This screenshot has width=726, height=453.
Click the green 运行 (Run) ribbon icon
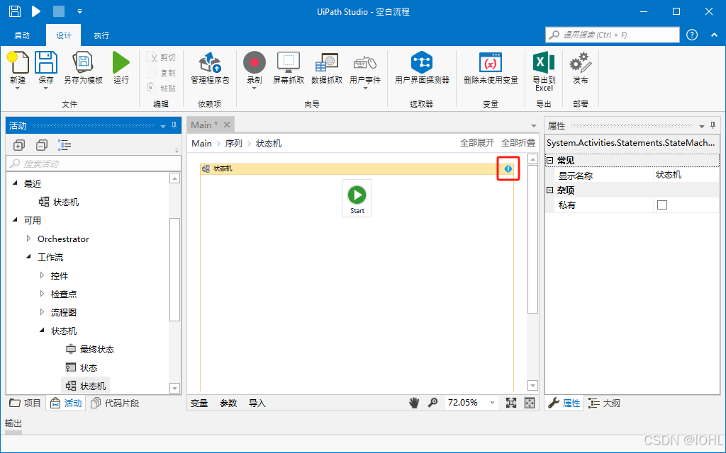point(121,62)
